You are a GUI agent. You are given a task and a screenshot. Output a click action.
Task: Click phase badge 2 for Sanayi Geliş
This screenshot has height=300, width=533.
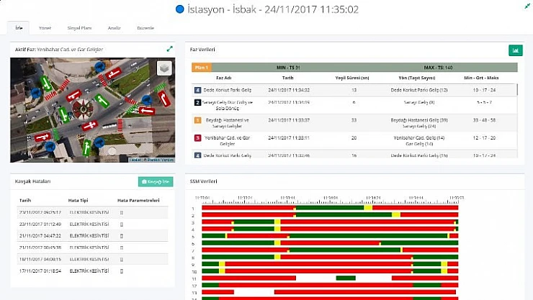(x=197, y=102)
